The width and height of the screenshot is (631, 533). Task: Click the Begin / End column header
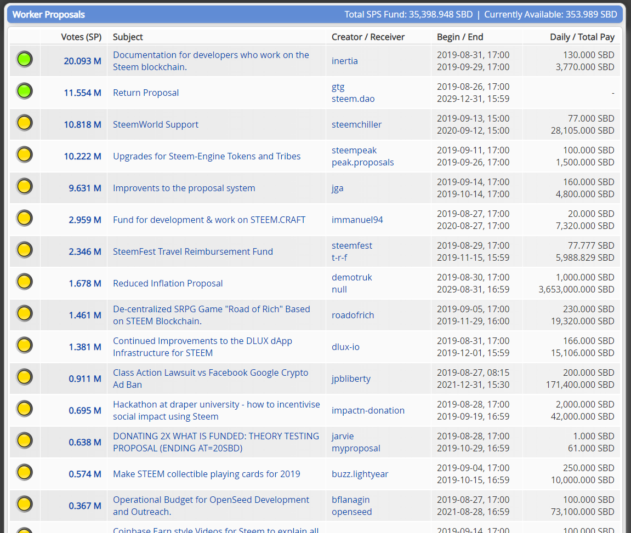460,37
